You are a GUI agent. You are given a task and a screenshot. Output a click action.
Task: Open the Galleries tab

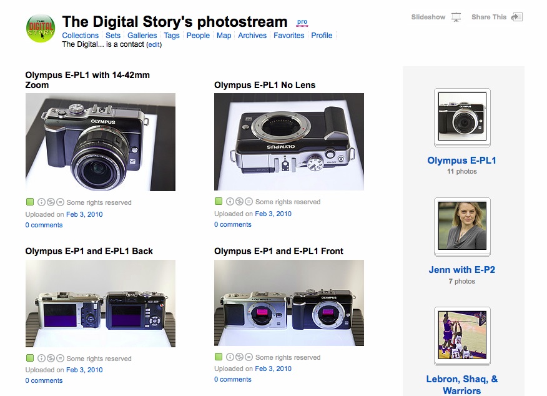click(142, 36)
